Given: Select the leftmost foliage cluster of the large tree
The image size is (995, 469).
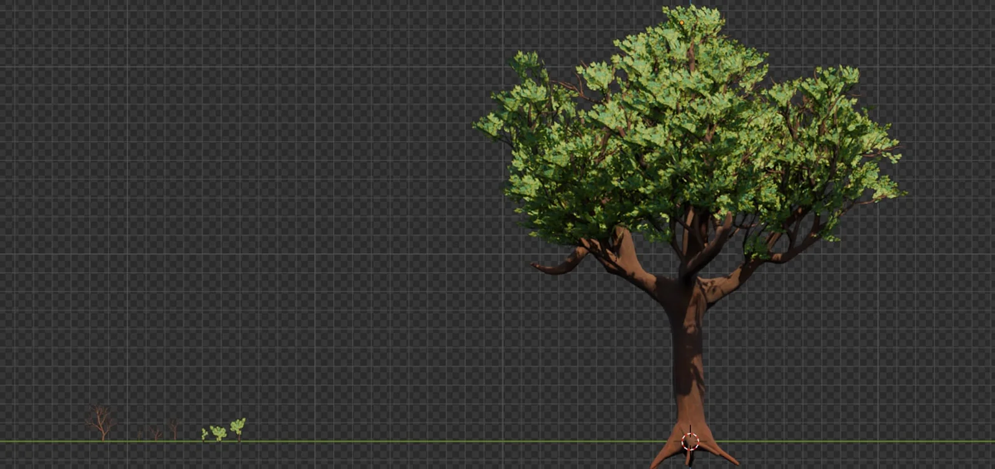Looking at the screenshot, I should pos(491,121).
